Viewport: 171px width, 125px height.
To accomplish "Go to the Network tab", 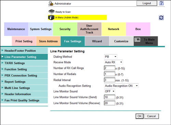I will tap(114, 29).
